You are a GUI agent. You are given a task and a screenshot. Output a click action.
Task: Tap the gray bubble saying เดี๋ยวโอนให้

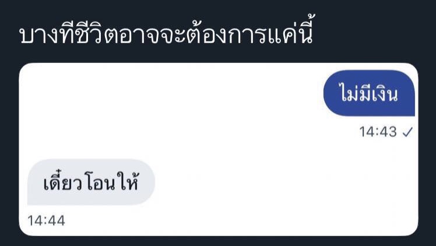91,182
